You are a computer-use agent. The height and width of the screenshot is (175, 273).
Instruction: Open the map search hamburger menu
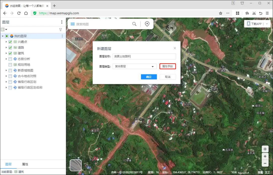73,24
